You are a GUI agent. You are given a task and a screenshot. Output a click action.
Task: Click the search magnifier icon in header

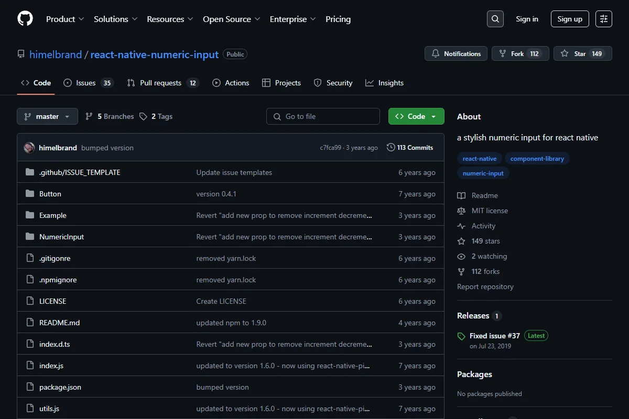(495, 19)
